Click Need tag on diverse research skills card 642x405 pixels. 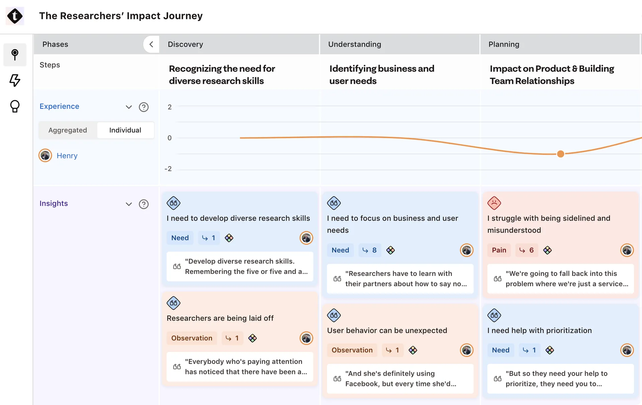[x=180, y=238]
